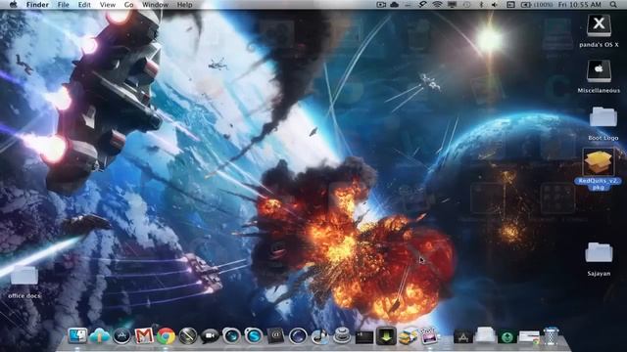Select the panda's OS X drive icon

[599, 25]
